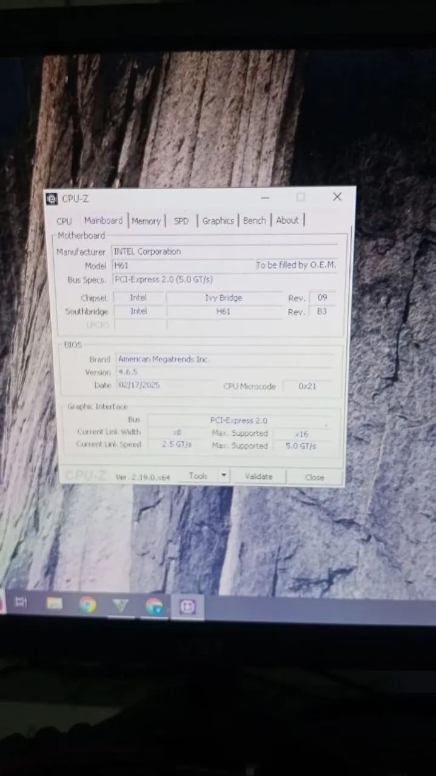This screenshot has height=776, width=436.
Task: Click the Bus Specs PCI-Express 2.0 field
Action: pyautogui.click(x=224, y=279)
